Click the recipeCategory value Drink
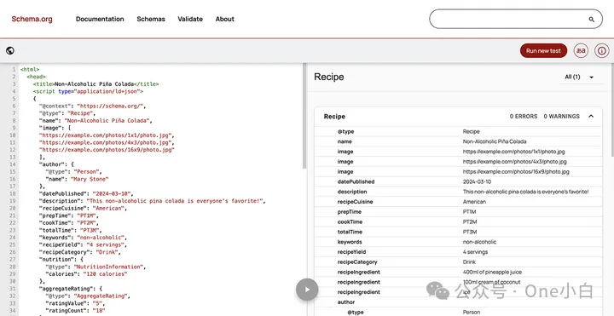 [x=469, y=262]
